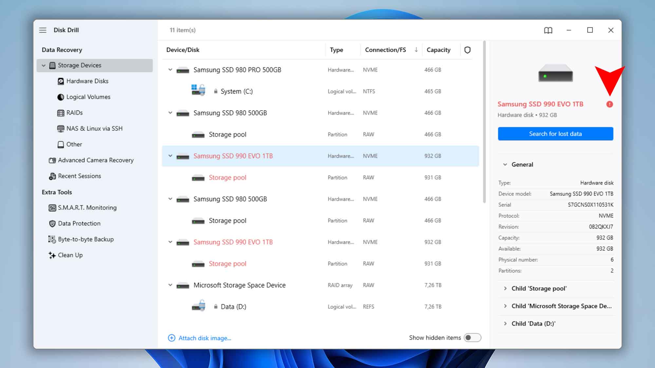This screenshot has height=368, width=655.
Task: Open Recent Sessions from the sidebar
Action: (79, 176)
